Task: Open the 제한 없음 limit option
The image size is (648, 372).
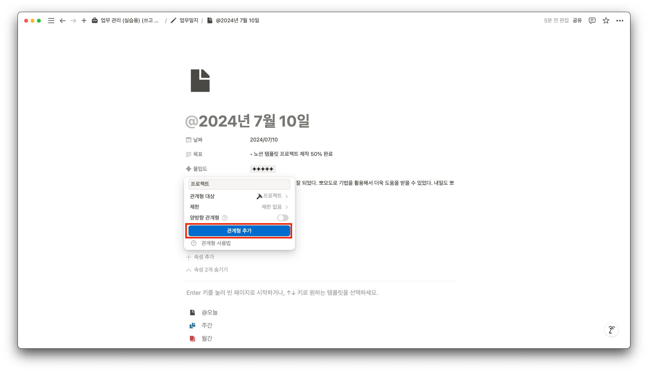Action: (274, 207)
